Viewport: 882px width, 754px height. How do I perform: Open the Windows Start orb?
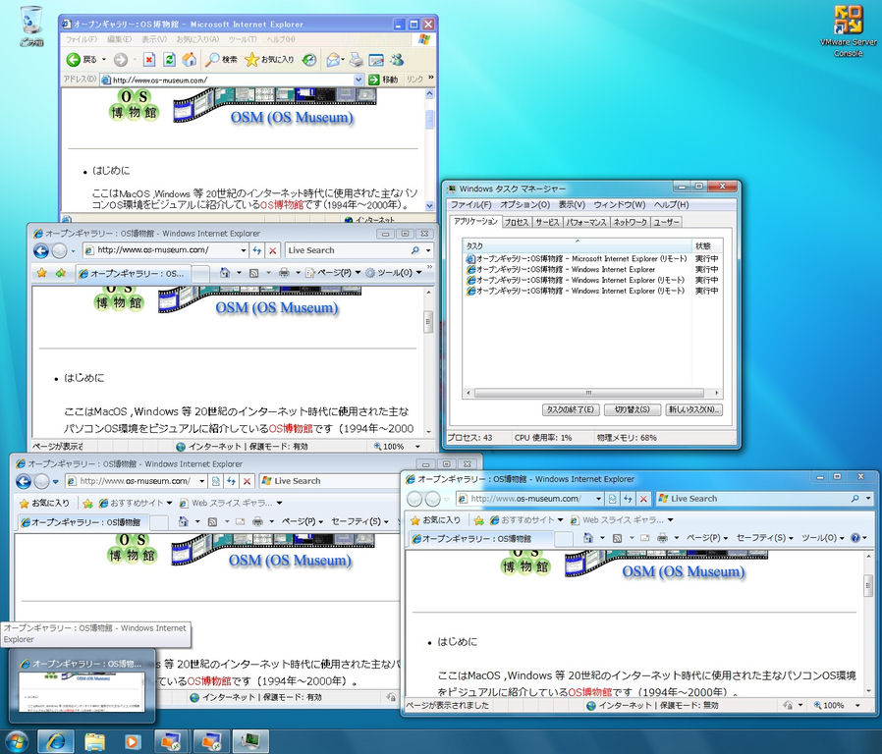point(17,741)
